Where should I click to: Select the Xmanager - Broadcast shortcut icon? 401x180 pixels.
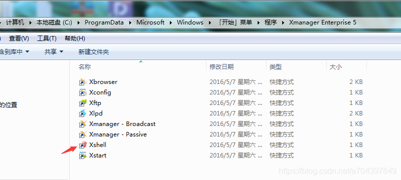(x=83, y=124)
